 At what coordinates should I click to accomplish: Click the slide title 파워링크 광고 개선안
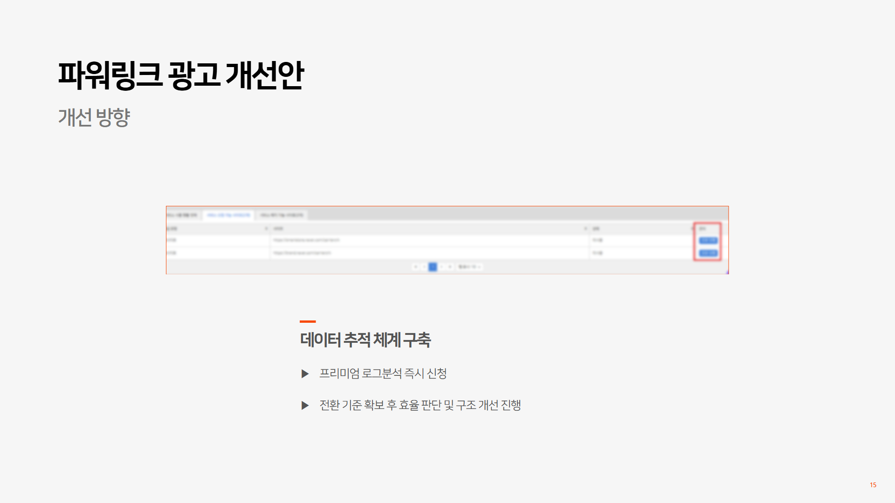pyautogui.click(x=181, y=75)
